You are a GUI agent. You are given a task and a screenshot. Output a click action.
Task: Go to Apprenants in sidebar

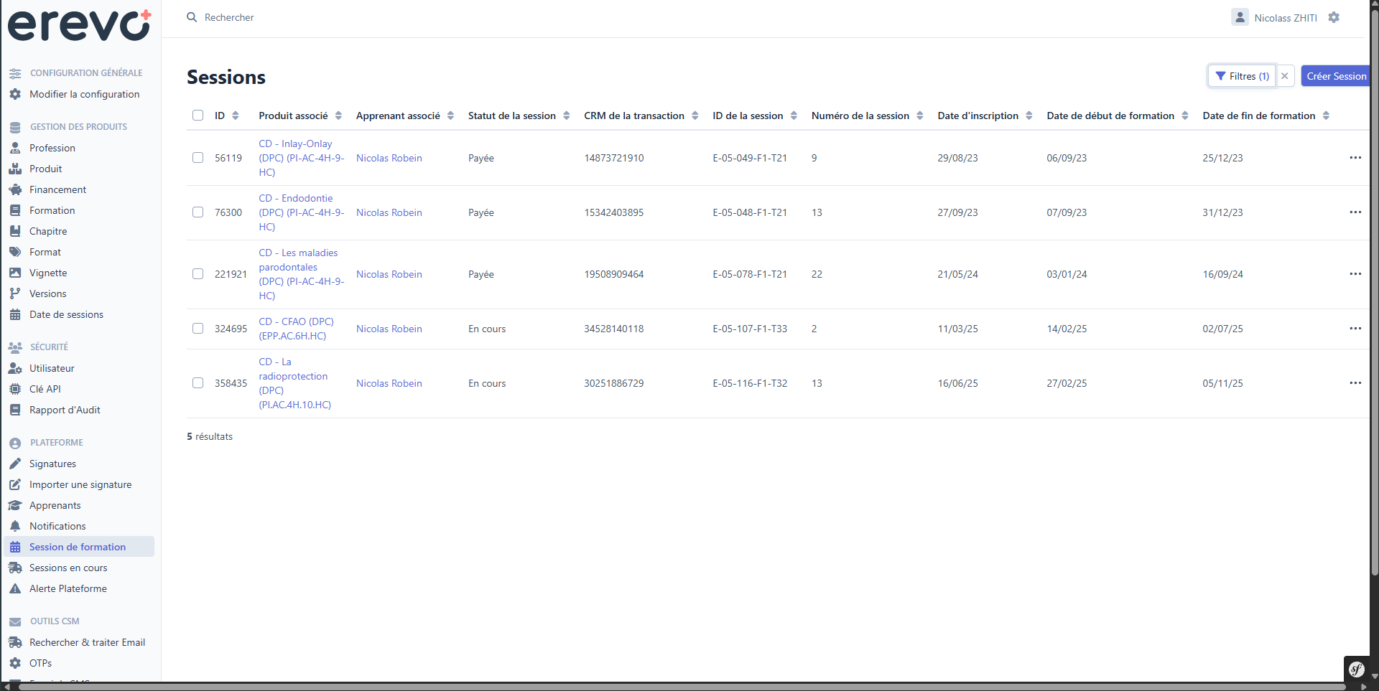55,505
